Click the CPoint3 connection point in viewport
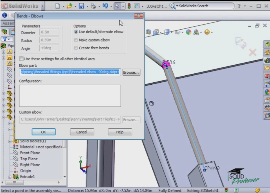The height and width of the screenshot is (193, 270). pyautogui.click(x=204, y=170)
